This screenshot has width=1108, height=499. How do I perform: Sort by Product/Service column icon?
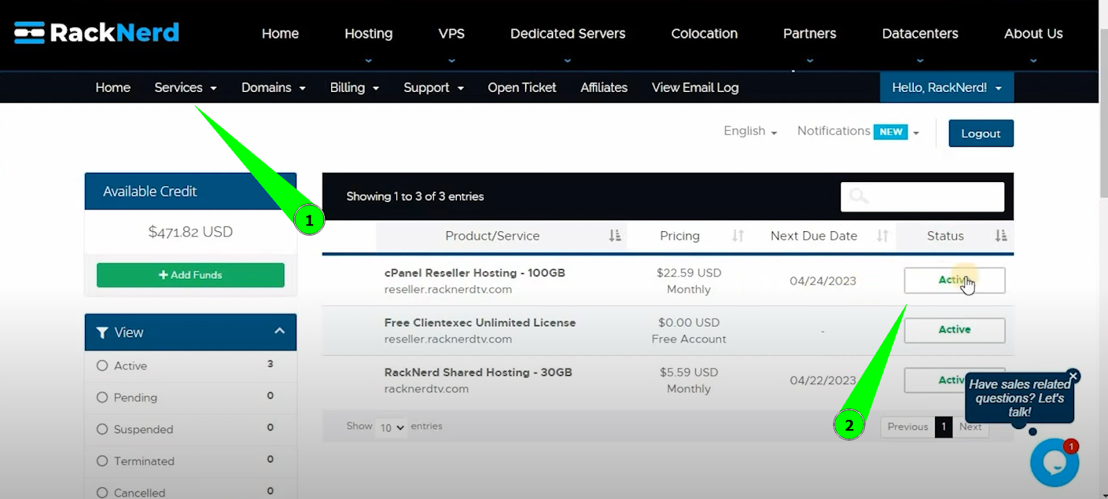click(614, 236)
